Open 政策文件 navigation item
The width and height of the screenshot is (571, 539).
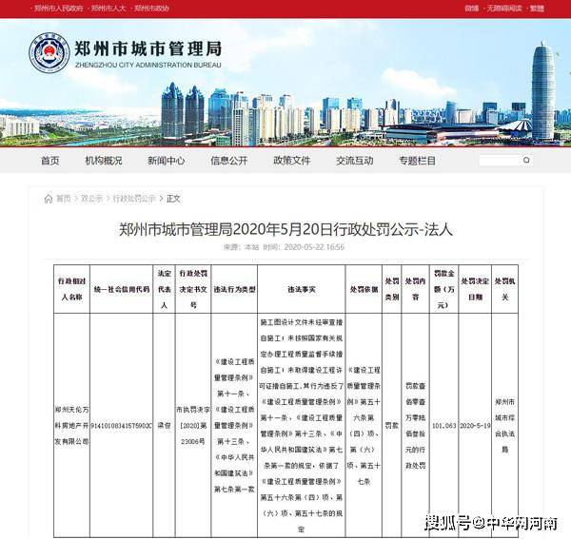click(x=292, y=161)
